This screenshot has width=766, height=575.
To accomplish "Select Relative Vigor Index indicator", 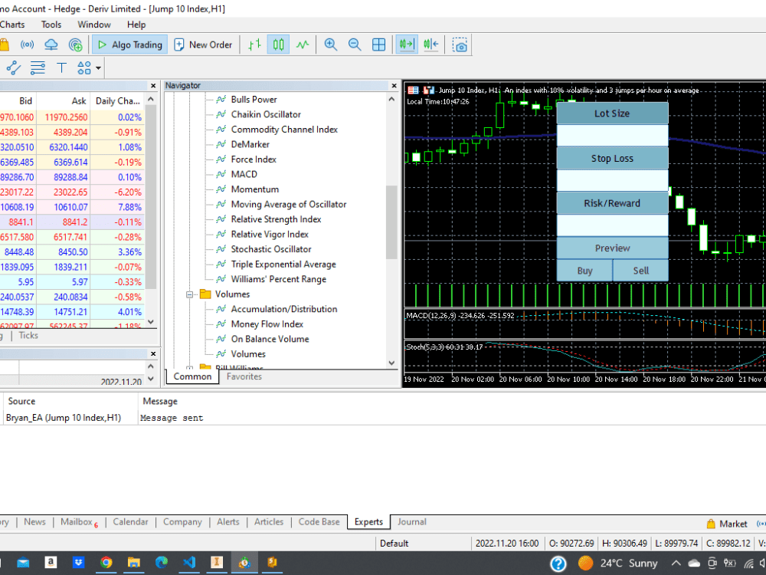I will [270, 234].
